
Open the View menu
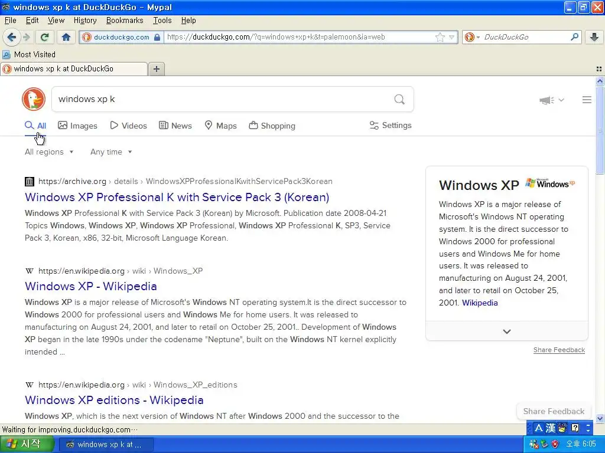[x=56, y=21]
